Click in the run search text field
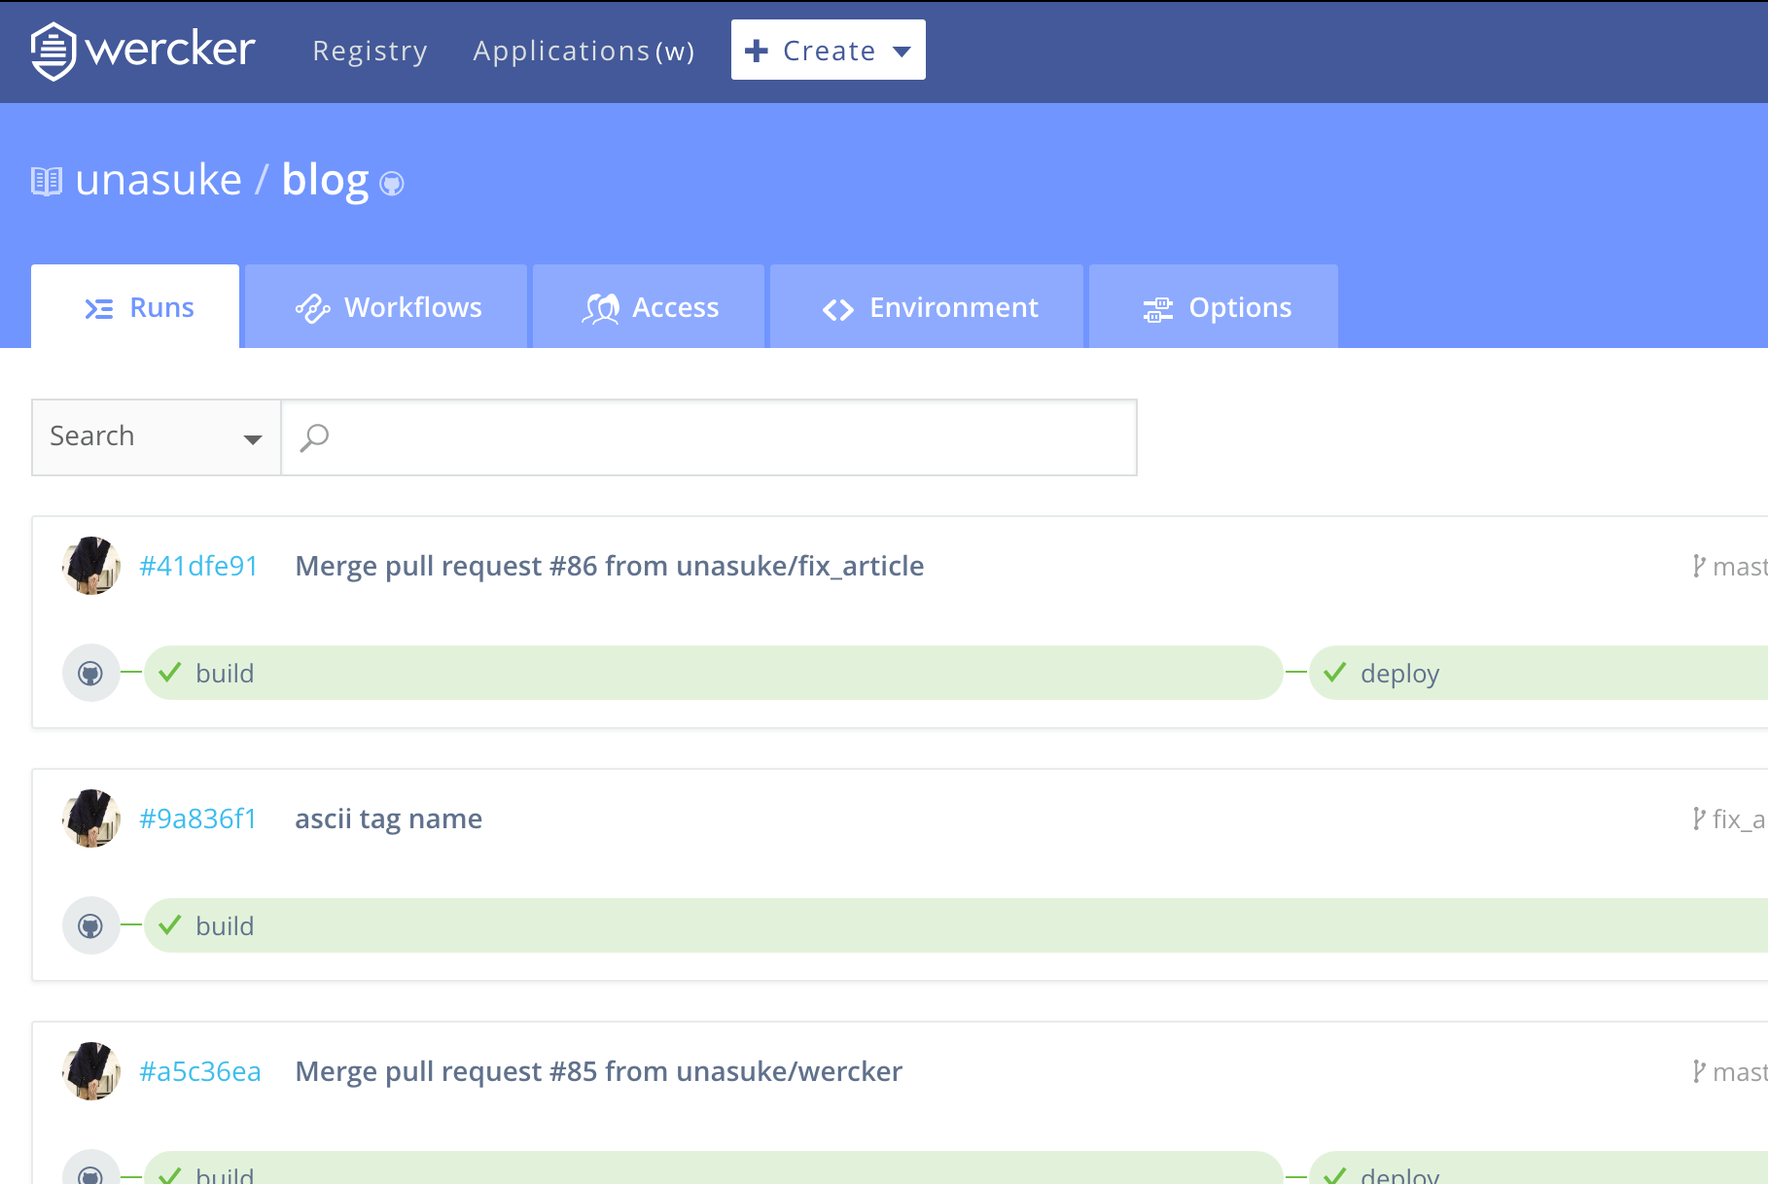The width and height of the screenshot is (1768, 1184). 709,437
